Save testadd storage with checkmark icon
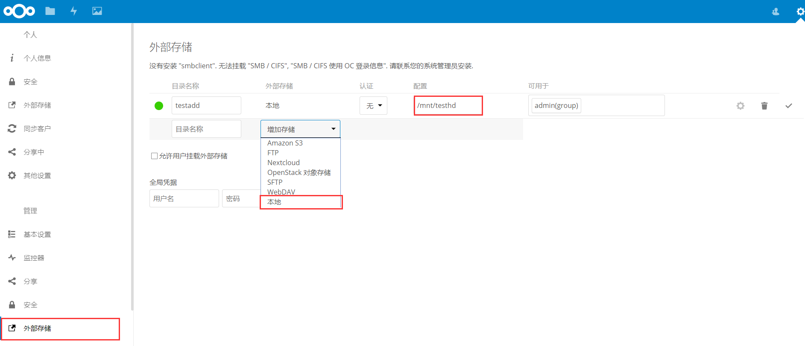 point(789,106)
